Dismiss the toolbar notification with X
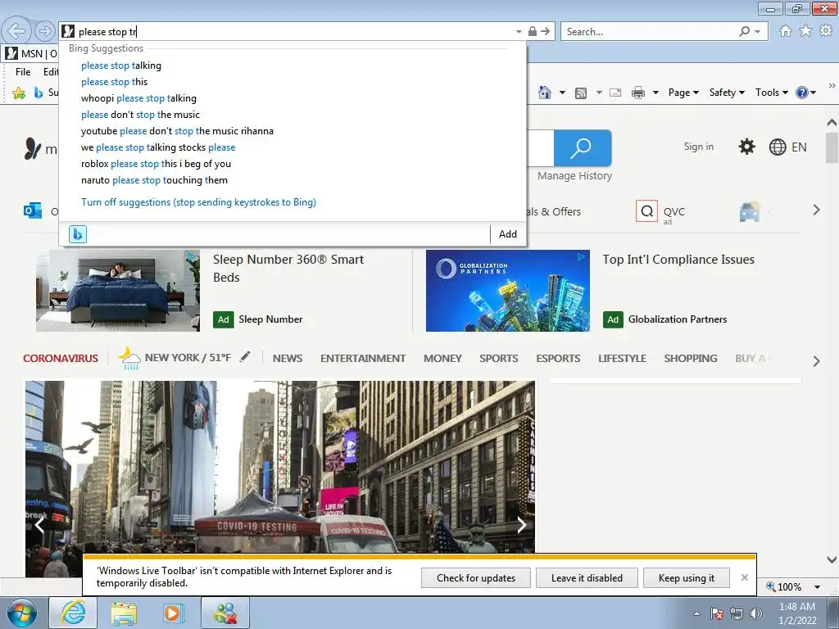Image resolution: width=839 pixels, height=629 pixels. [744, 577]
